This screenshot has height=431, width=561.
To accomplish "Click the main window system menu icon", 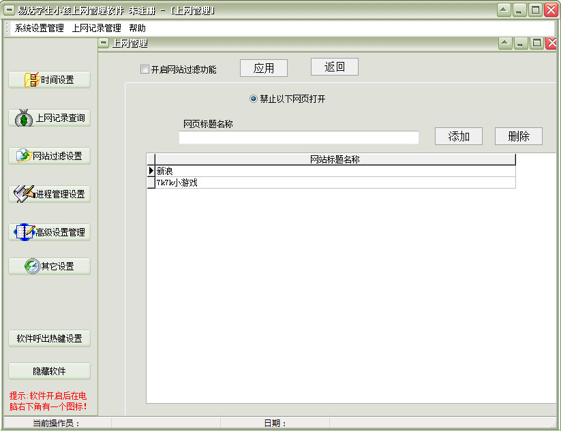I will point(9,10).
